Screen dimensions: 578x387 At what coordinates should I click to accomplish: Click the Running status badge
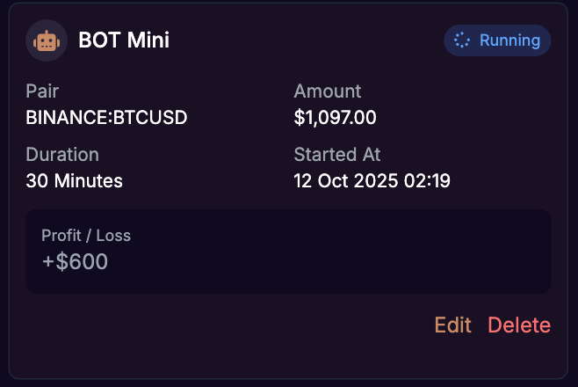[x=497, y=40]
